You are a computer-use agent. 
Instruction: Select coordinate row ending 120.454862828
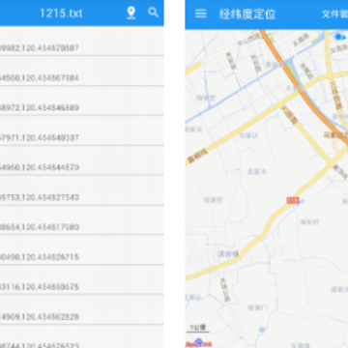82,309
